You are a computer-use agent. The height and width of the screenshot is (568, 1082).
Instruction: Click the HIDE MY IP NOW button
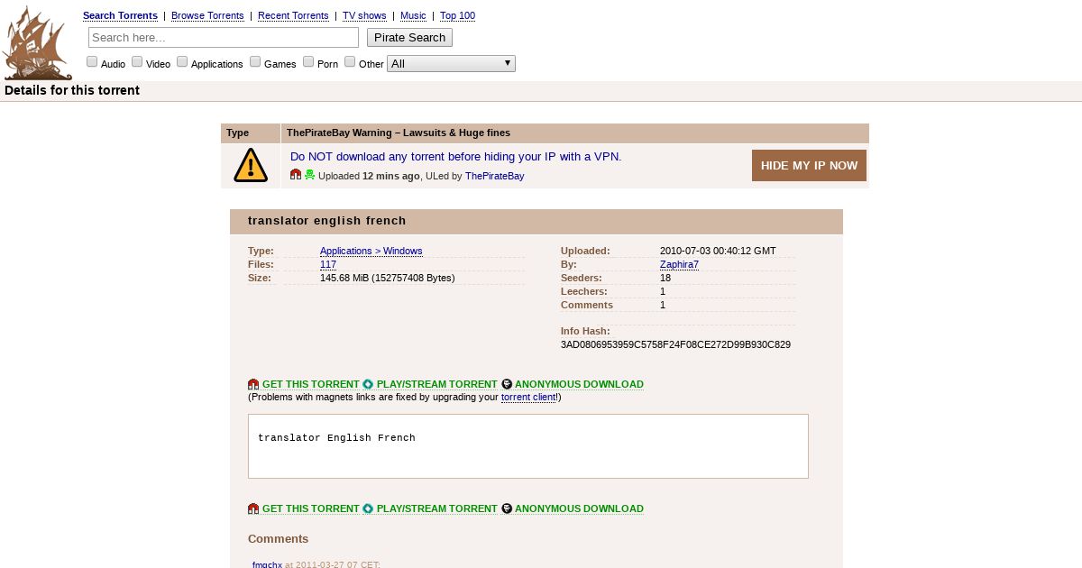[809, 165]
